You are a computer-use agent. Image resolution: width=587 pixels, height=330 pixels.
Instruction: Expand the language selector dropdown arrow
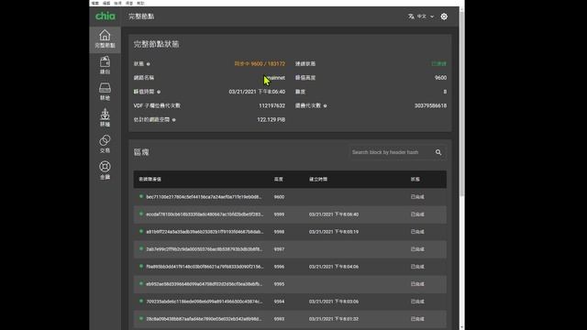(432, 16)
